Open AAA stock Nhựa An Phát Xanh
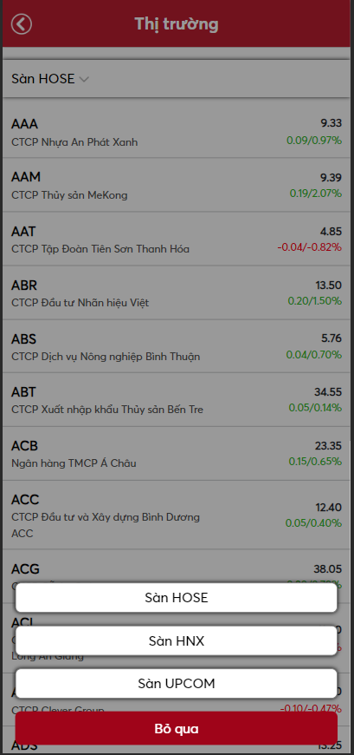 (177, 133)
